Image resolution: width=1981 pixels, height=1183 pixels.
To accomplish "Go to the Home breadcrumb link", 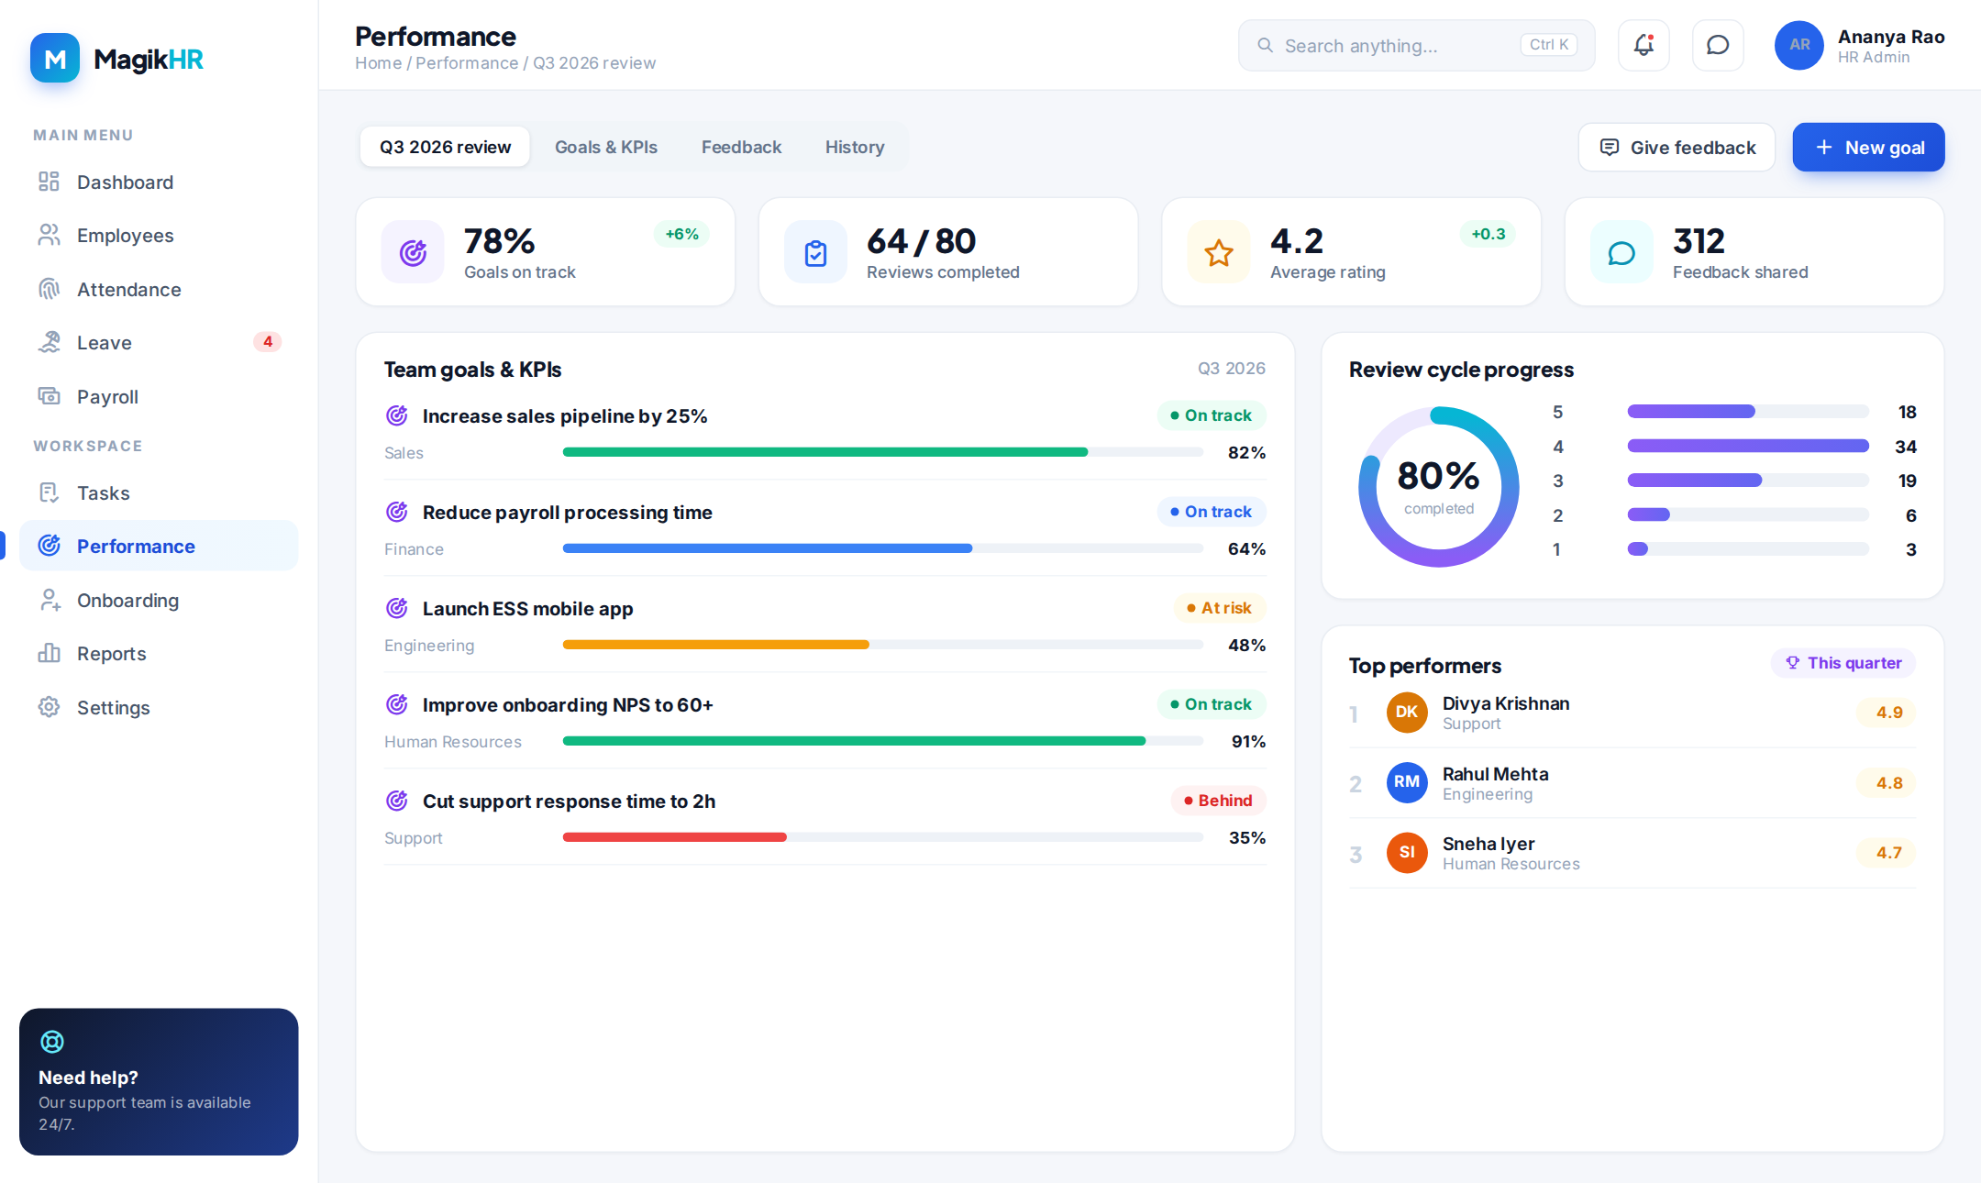I will coord(379,63).
